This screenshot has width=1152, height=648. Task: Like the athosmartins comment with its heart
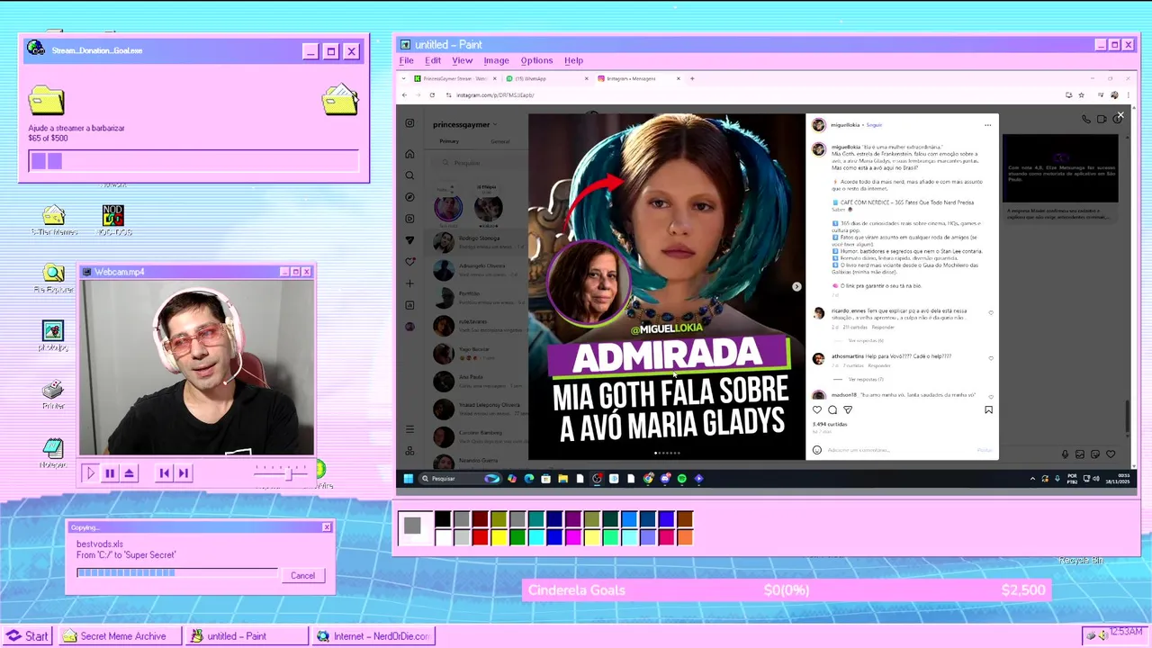(991, 357)
